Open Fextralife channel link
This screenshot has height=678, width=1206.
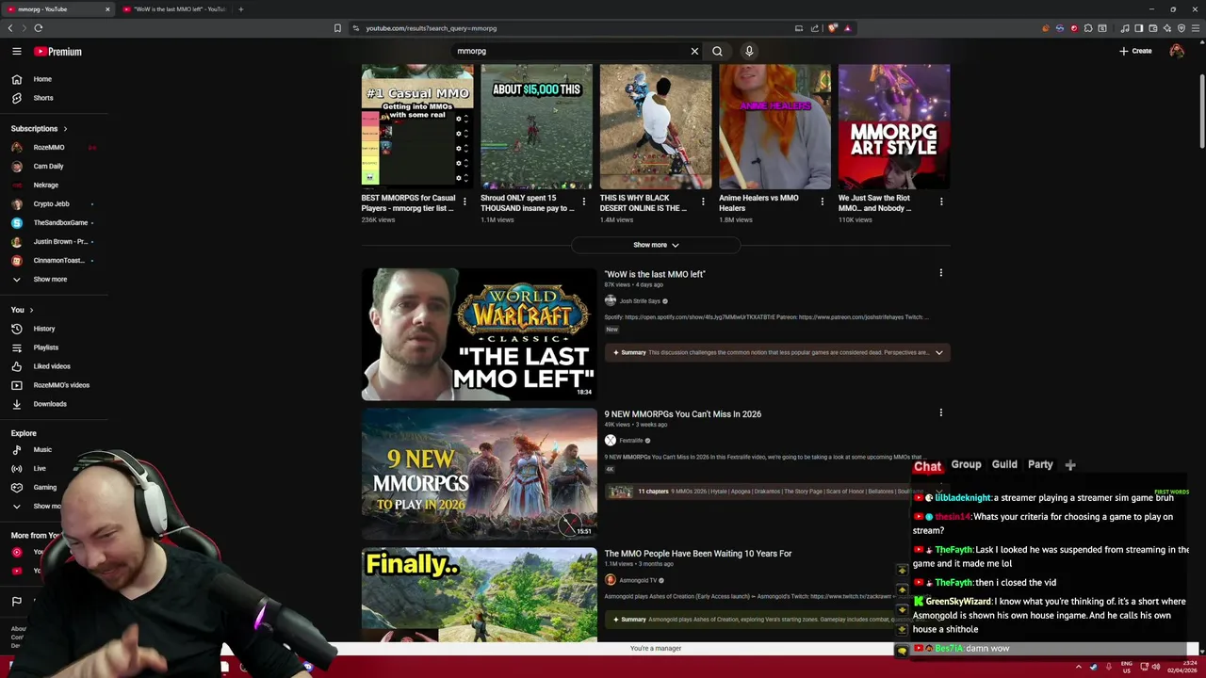pyautogui.click(x=631, y=441)
